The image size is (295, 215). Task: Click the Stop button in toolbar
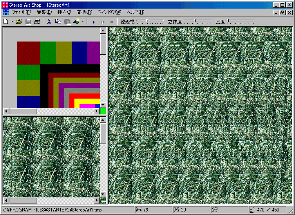pyautogui.click(x=112, y=22)
